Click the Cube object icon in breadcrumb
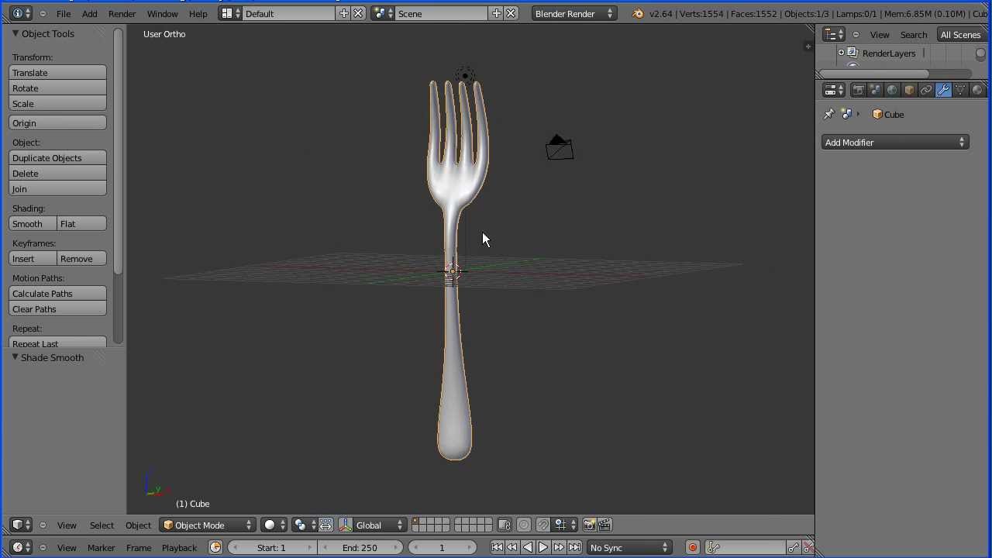Viewport: 992px width, 558px height. (877, 115)
